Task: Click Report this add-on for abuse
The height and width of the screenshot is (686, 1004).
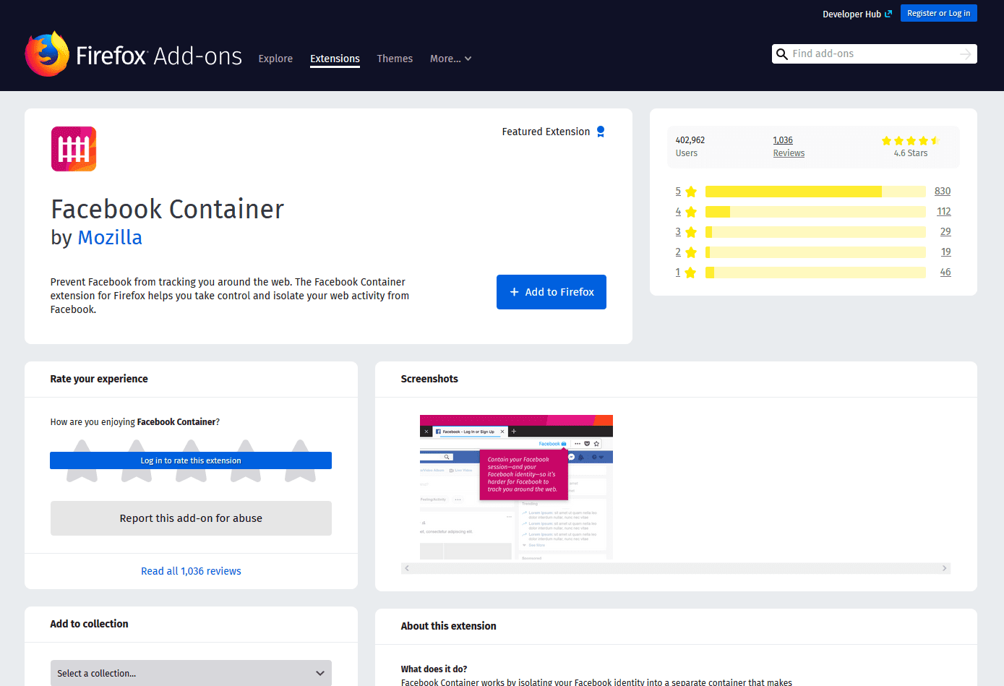Action: (191, 518)
